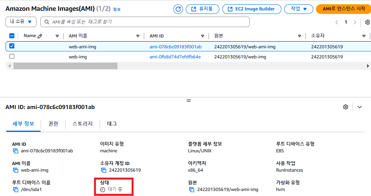Sort by 원본 column arrow
This screenshot has height=196, width=371.
(300, 36)
